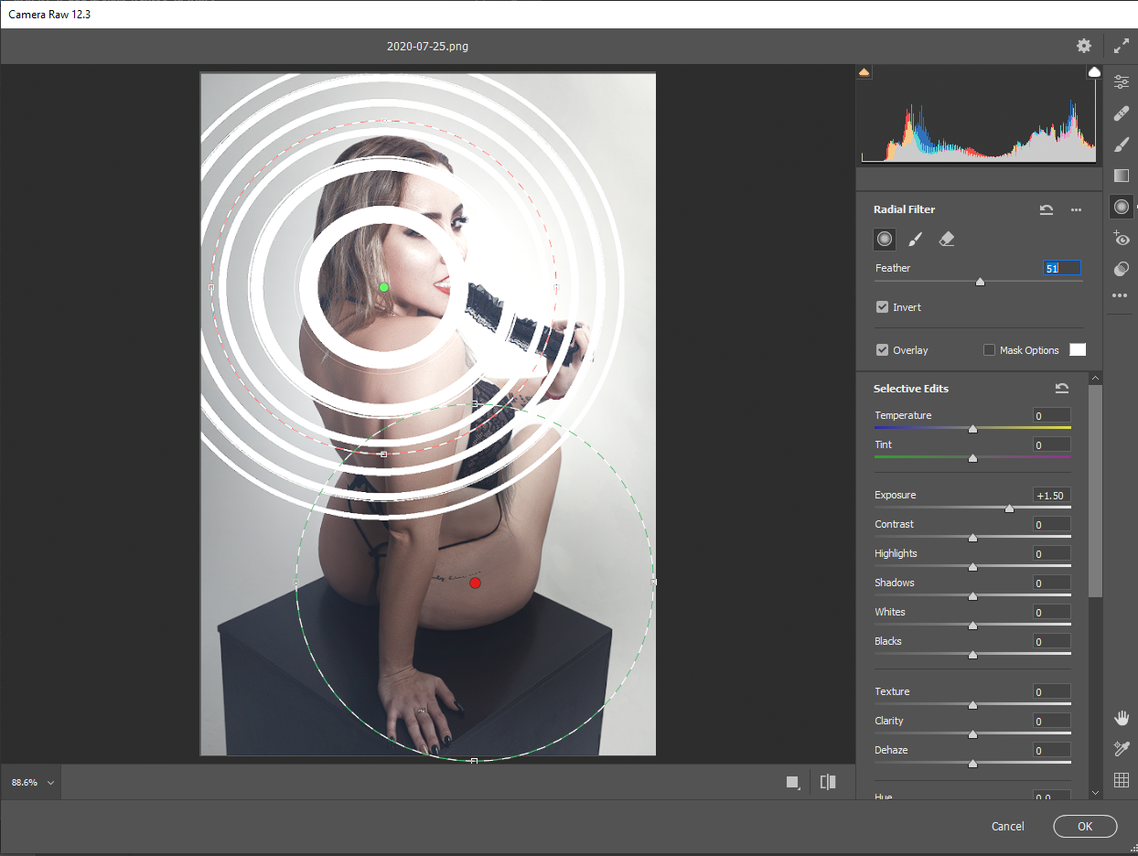This screenshot has width=1138, height=856.
Task: Click the Whites slider handle
Action: pos(972,625)
